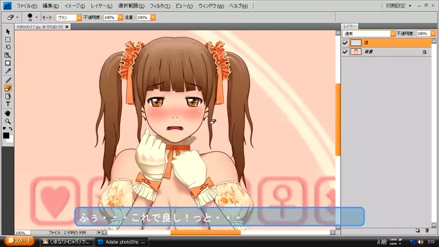The height and width of the screenshot is (247, 439).
Task: Activate the Text tool
Action: 8,104
